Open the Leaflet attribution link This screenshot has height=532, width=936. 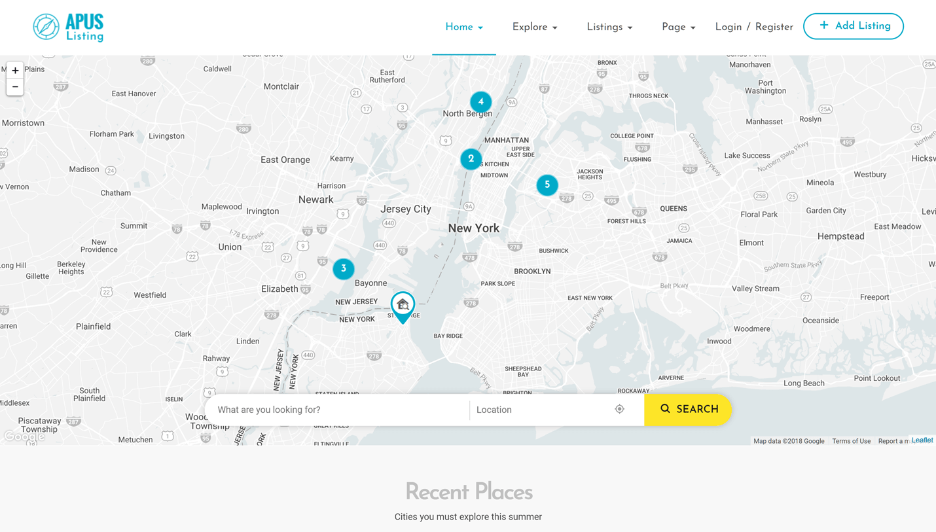(x=922, y=440)
